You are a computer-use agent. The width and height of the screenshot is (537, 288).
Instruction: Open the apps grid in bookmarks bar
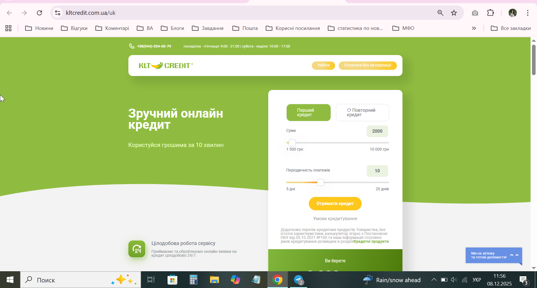8,28
